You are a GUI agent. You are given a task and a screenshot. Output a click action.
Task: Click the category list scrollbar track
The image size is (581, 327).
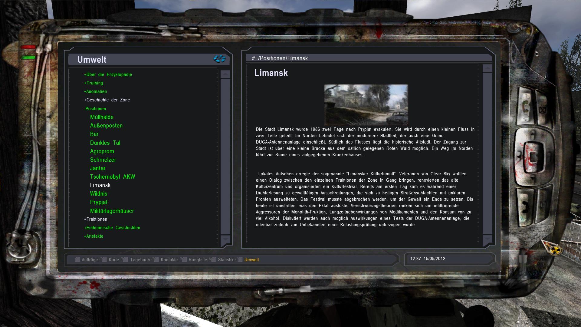(x=225, y=157)
